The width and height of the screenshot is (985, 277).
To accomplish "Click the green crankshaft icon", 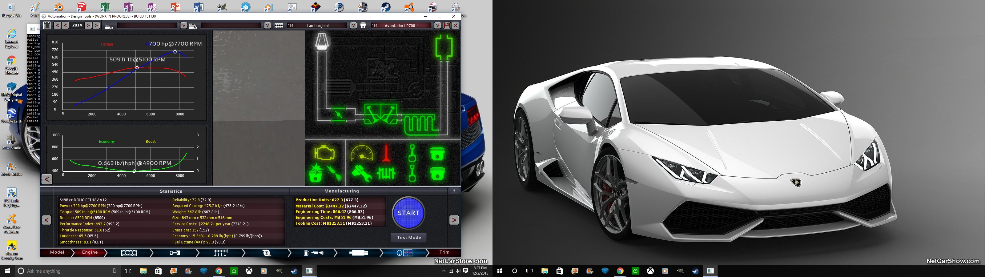I will tap(386, 174).
